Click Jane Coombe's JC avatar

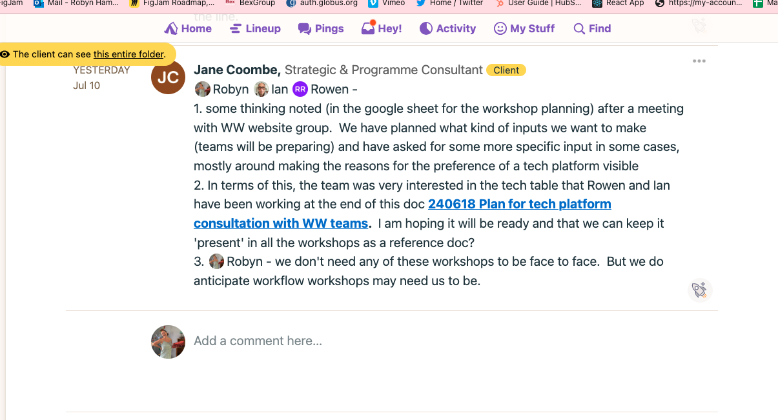[168, 77]
